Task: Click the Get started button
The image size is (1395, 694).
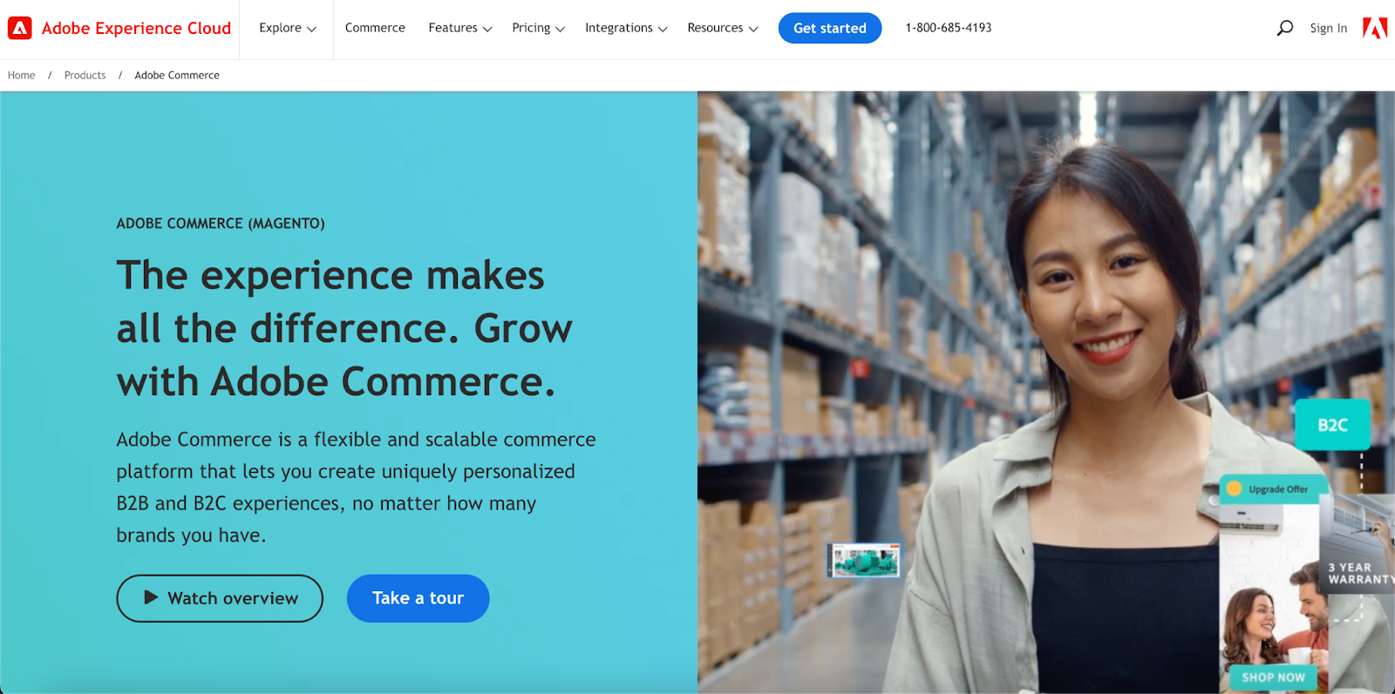Action: [830, 28]
